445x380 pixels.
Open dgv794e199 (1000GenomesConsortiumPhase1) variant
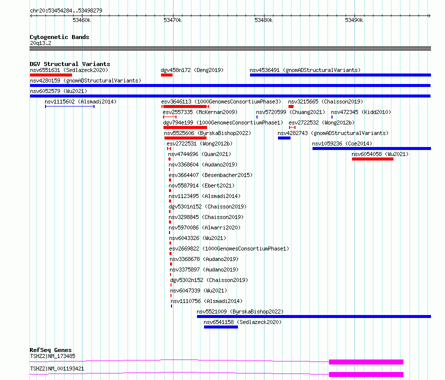pos(223,122)
